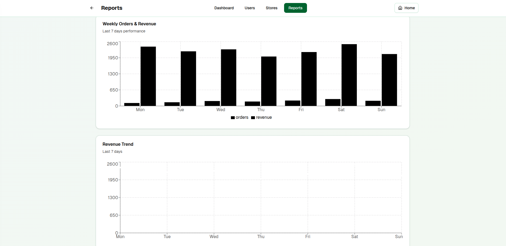This screenshot has width=506, height=246.
Task: Click the home icon in the Home button
Action: 400,8
